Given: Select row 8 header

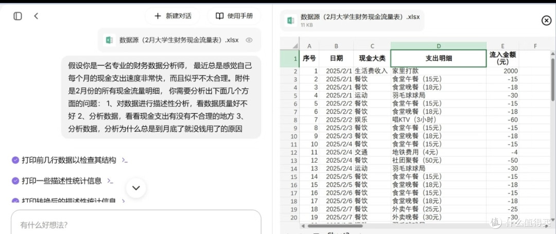Looking at the screenshot, I should coord(290,120).
